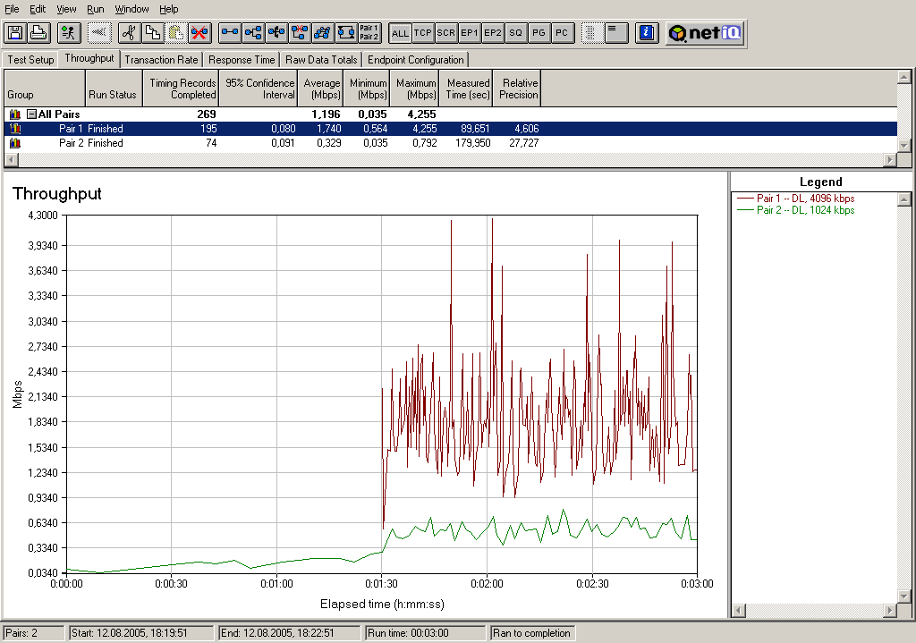Screen dimensions: 916x643
Task: Click the Maximum (Mbps) column header
Action: 415,89
